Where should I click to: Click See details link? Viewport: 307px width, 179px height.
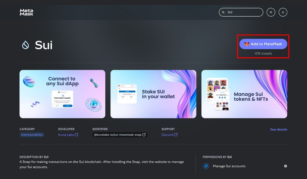[279, 129]
